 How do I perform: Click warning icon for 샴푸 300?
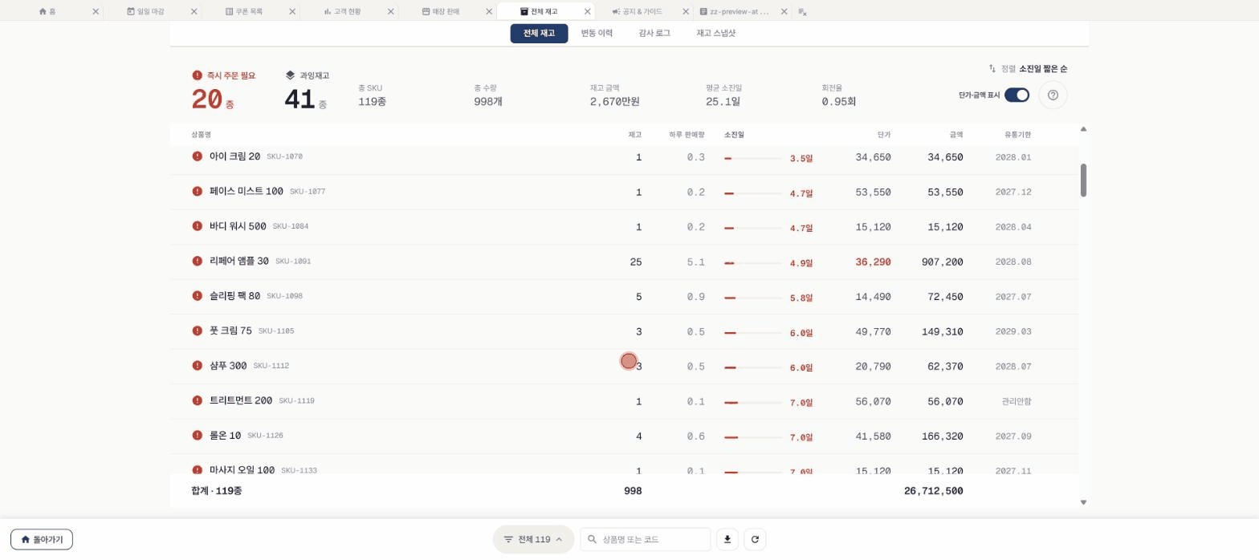pos(197,366)
